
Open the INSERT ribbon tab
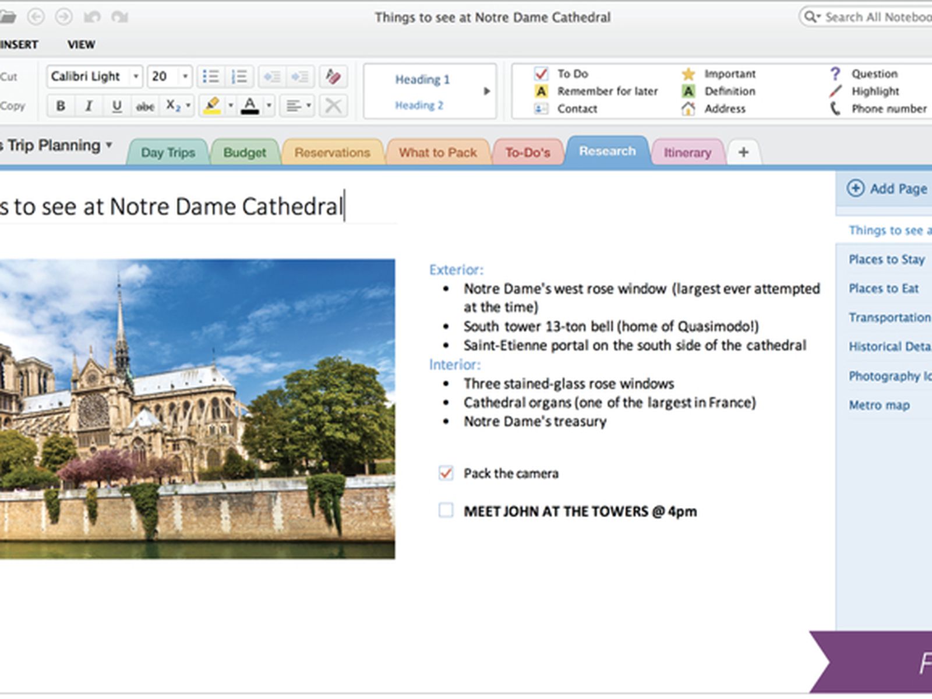19,45
